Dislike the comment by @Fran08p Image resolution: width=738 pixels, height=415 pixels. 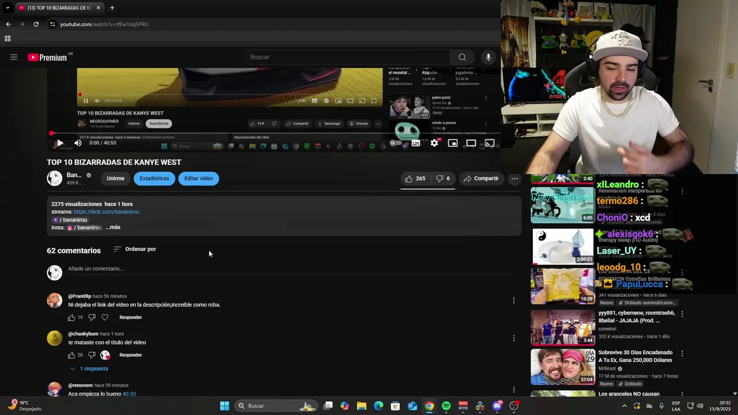point(92,318)
